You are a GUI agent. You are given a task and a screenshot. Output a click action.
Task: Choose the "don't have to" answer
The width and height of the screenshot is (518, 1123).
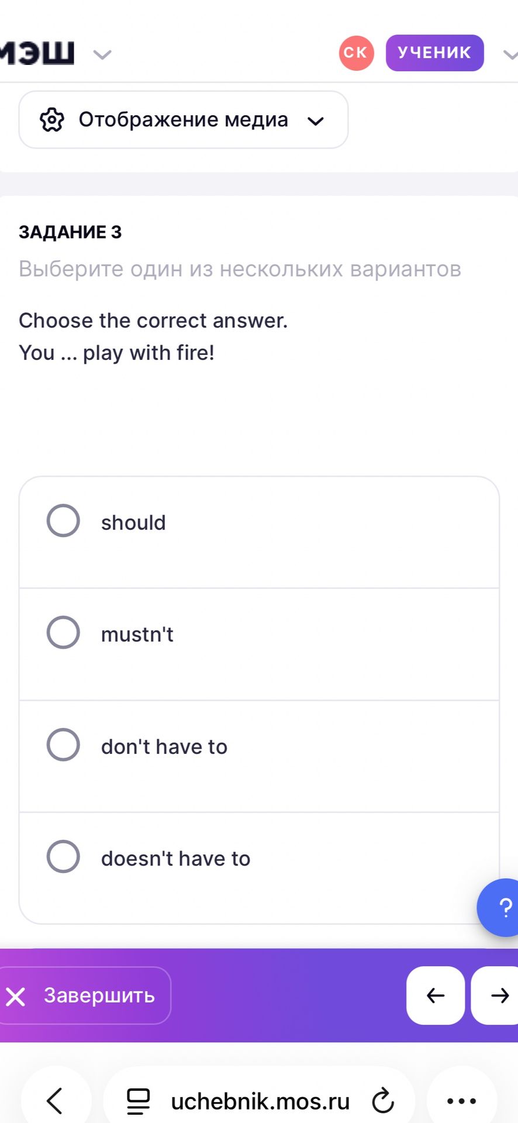tap(259, 756)
